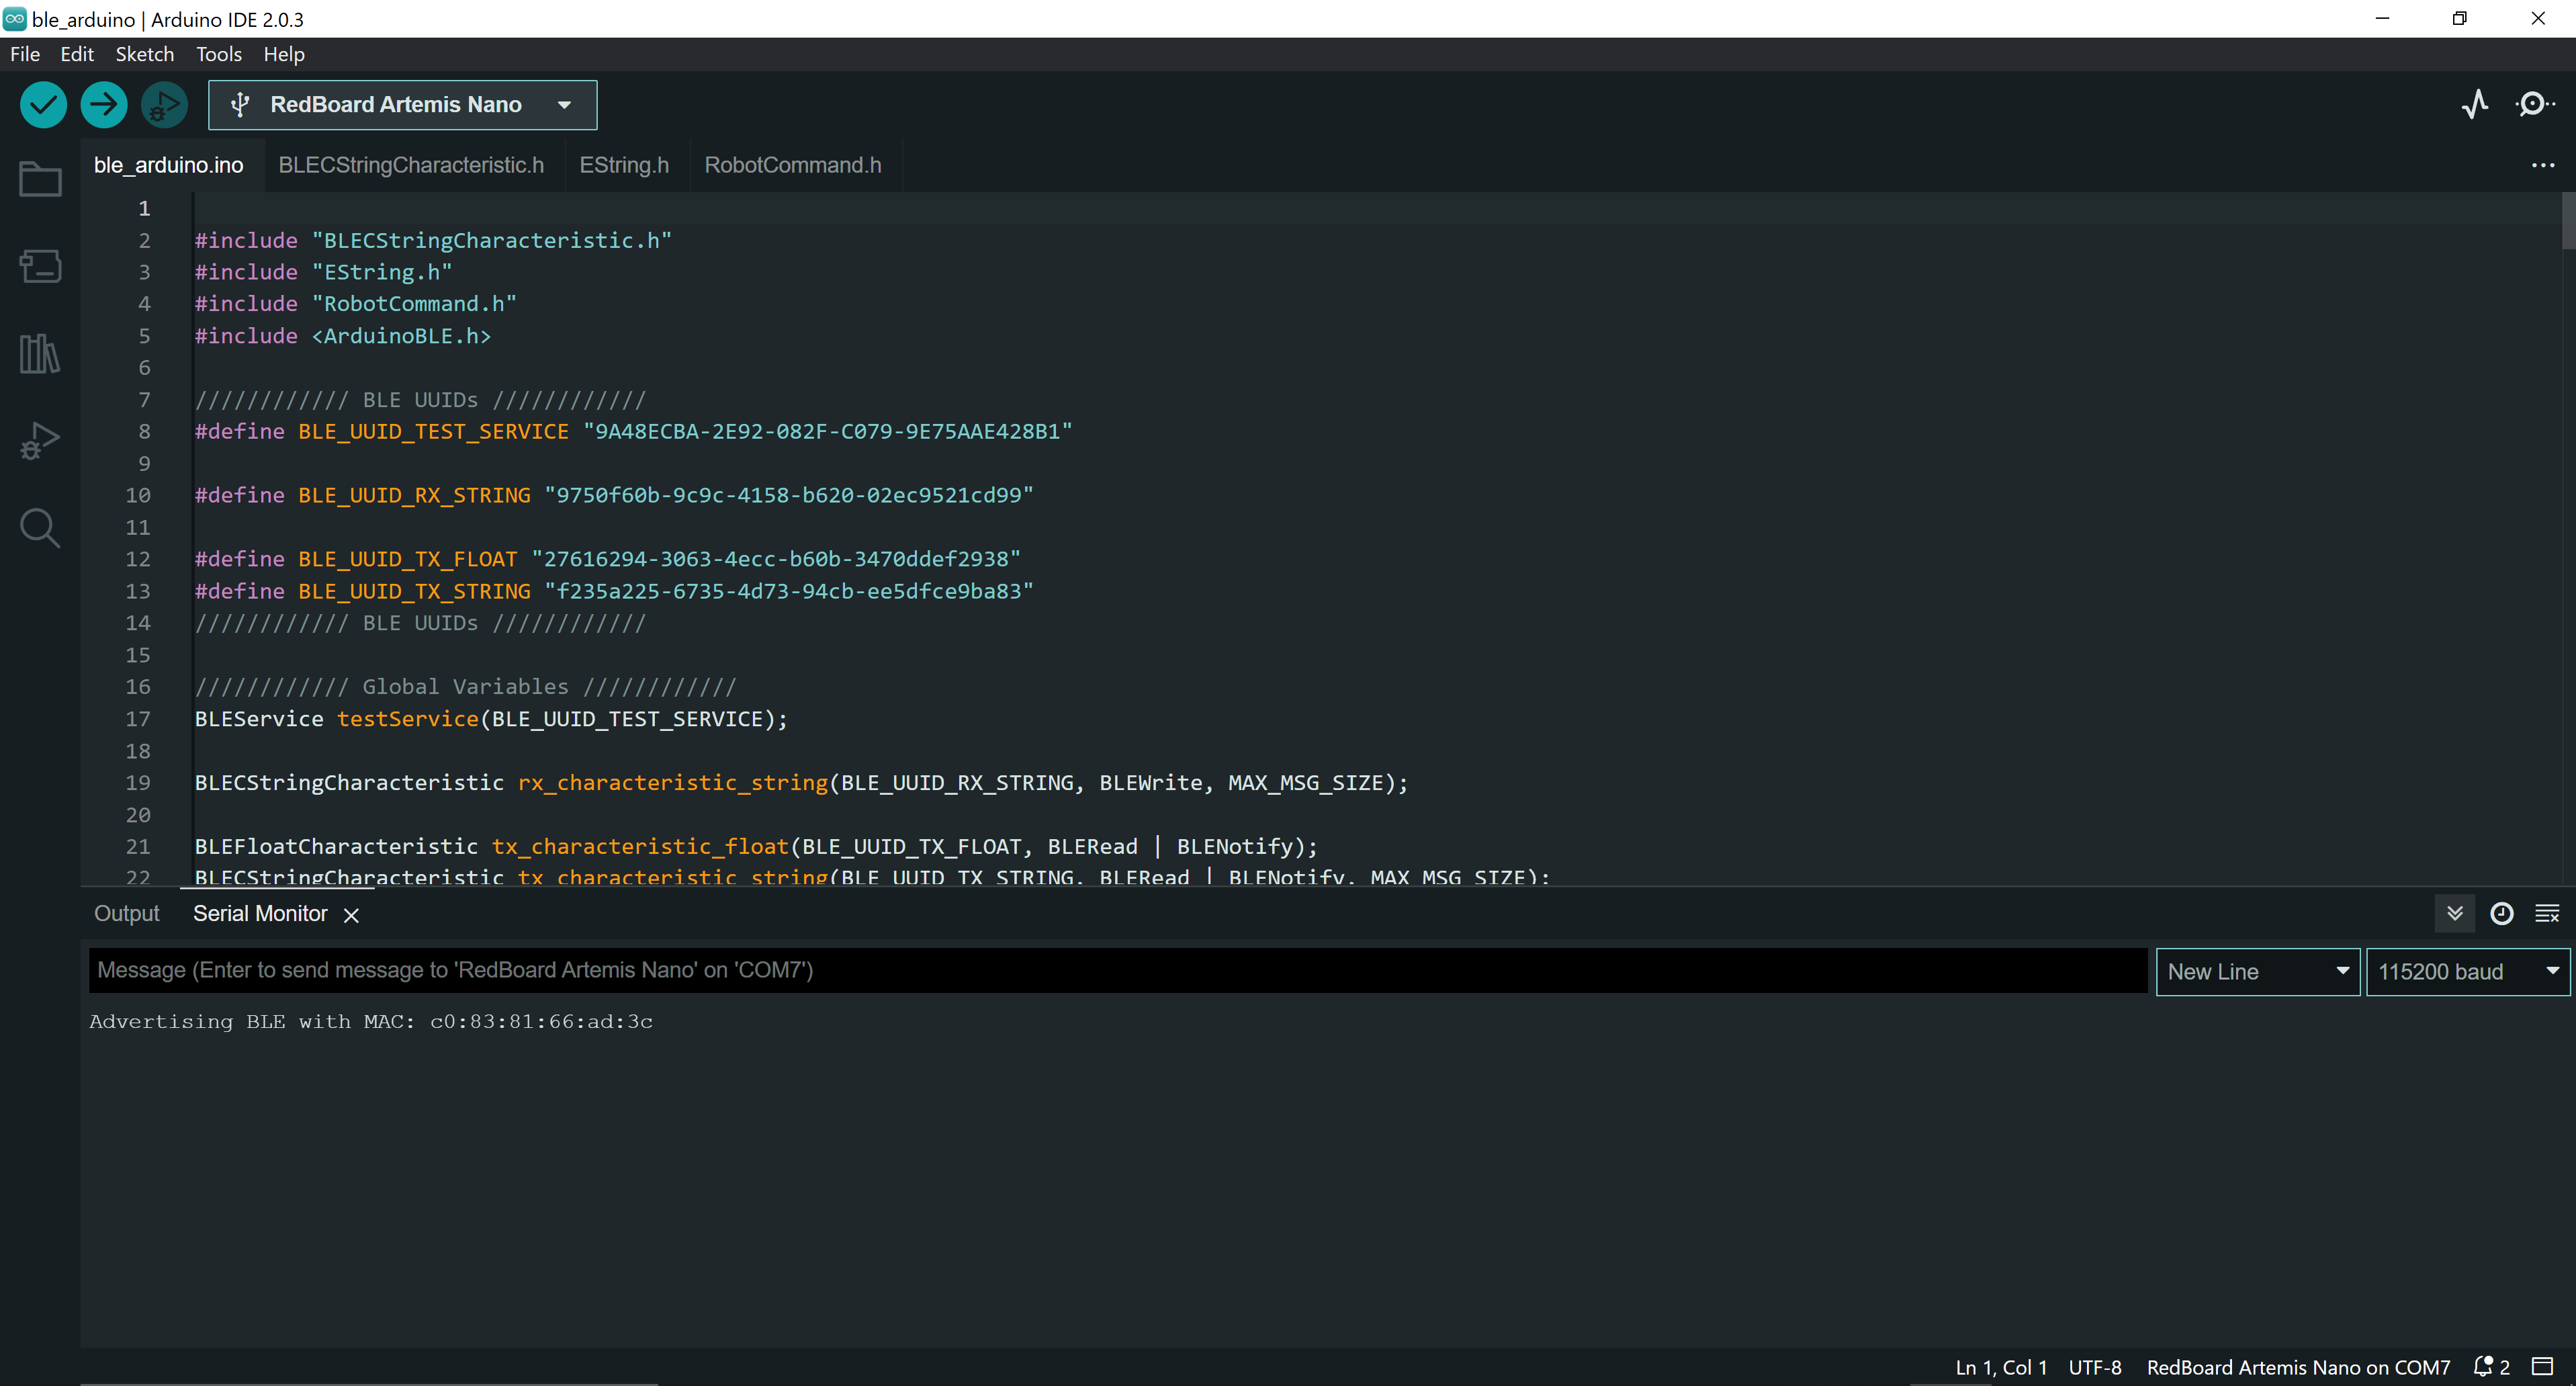This screenshot has width=2576, height=1386.
Task: Click 'RedBoard Artemis Nano on COM7' status entry
Action: tap(2298, 1367)
